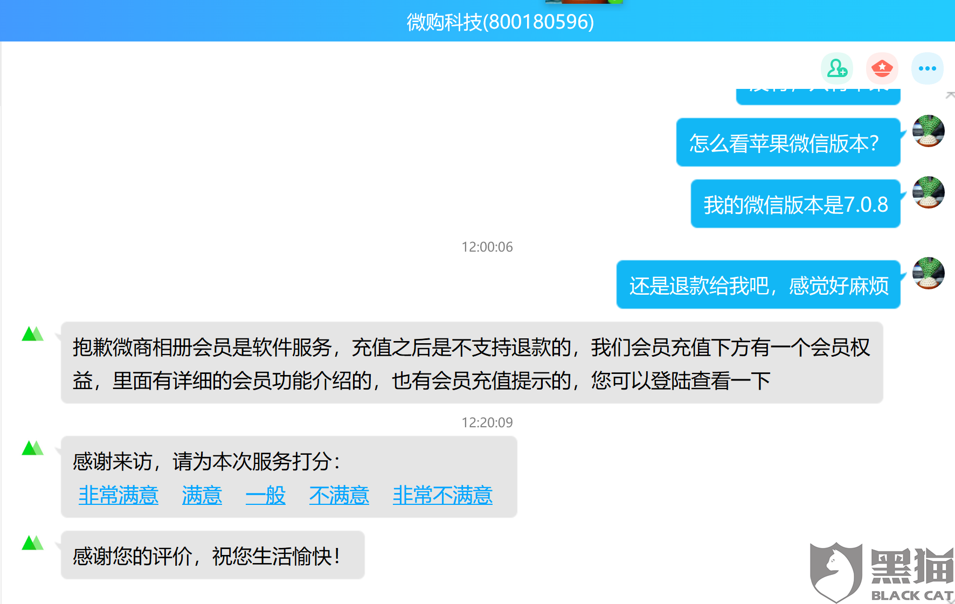The width and height of the screenshot is (955, 604).
Task: Click the red star badge icon
Action: [882, 68]
